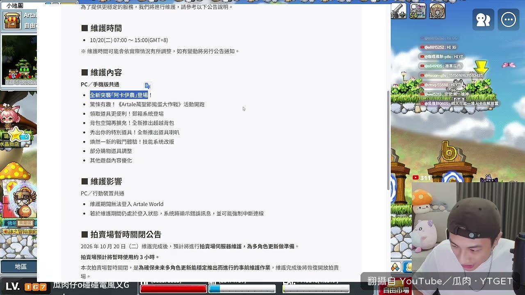Image resolution: width=525 pixels, height=295 pixels.
Task: Open the market stall shop icon
Action: click(12, 20)
